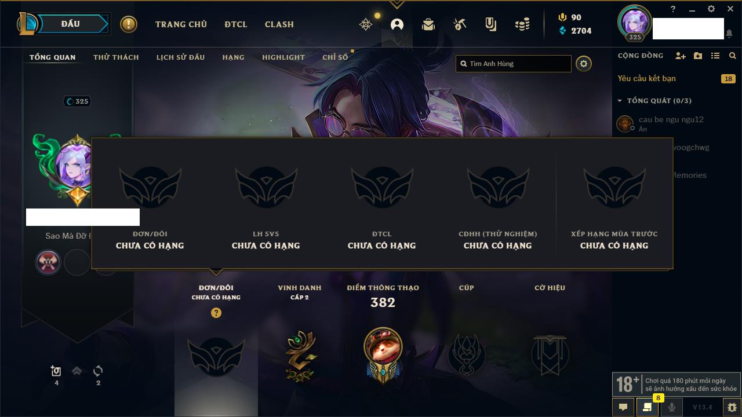Click the ĐƠN/ĐÔI help question mark

point(216,313)
